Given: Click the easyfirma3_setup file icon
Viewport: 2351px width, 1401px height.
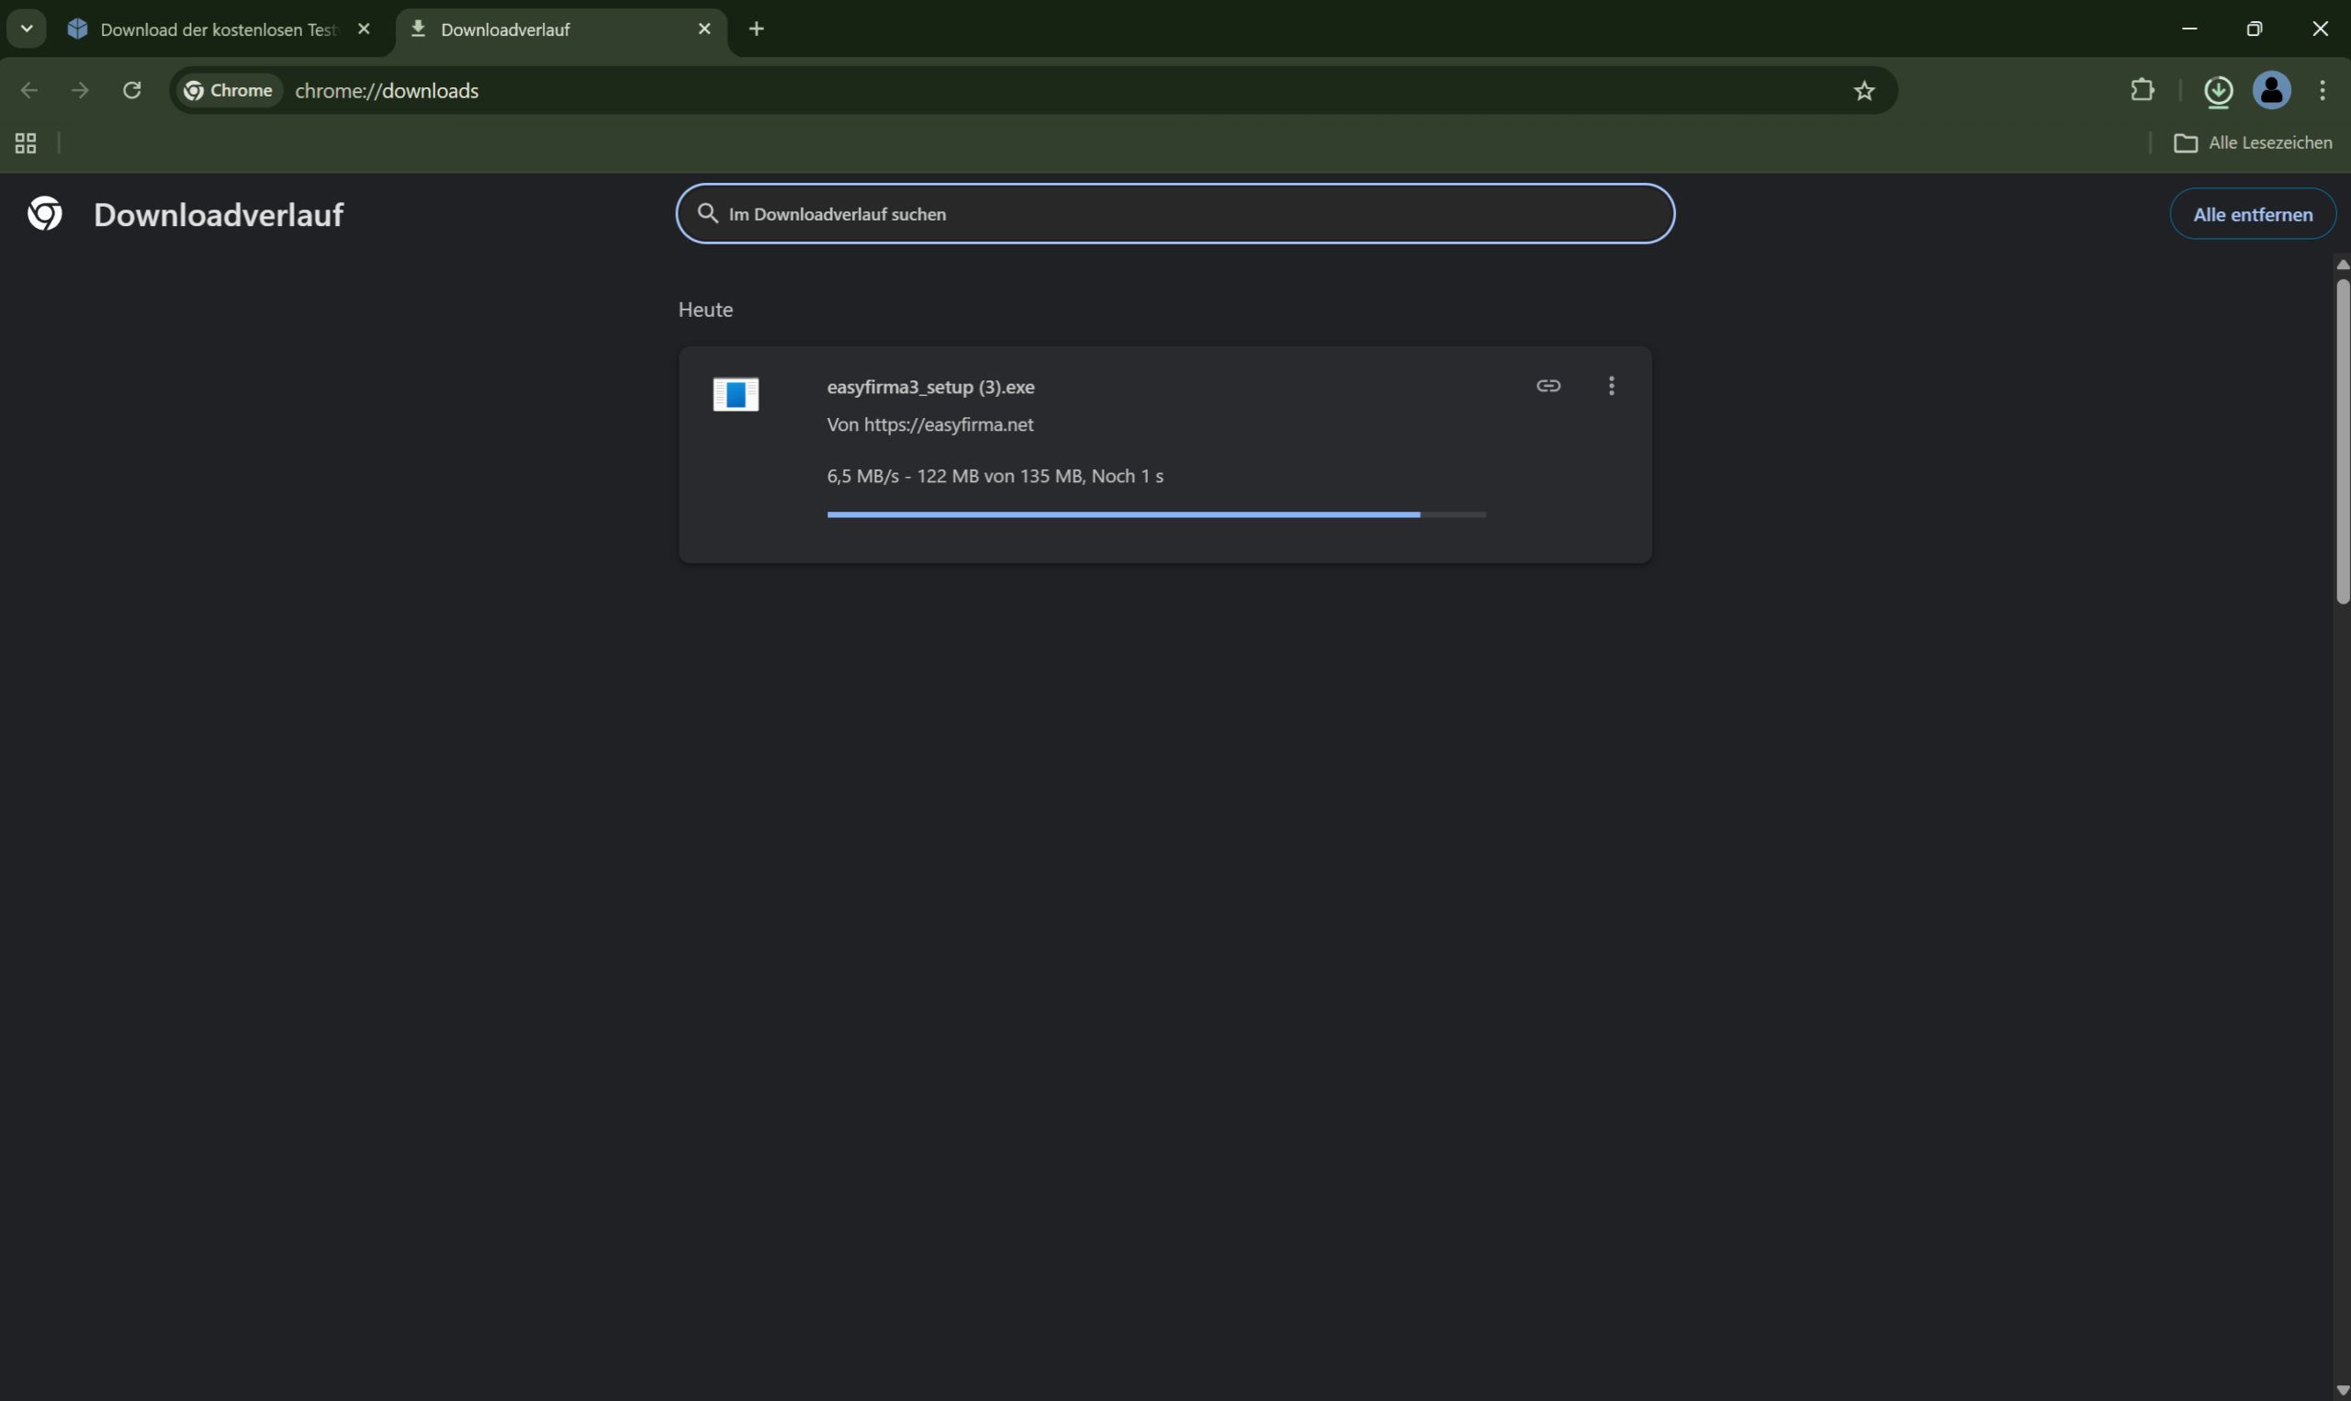Looking at the screenshot, I should point(735,394).
